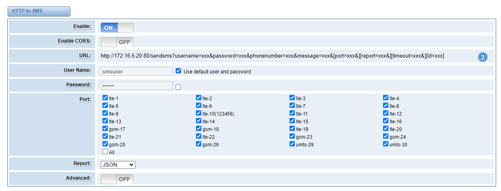
Task: Uncheck the lte-8 port checkbox
Action: [386, 105]
